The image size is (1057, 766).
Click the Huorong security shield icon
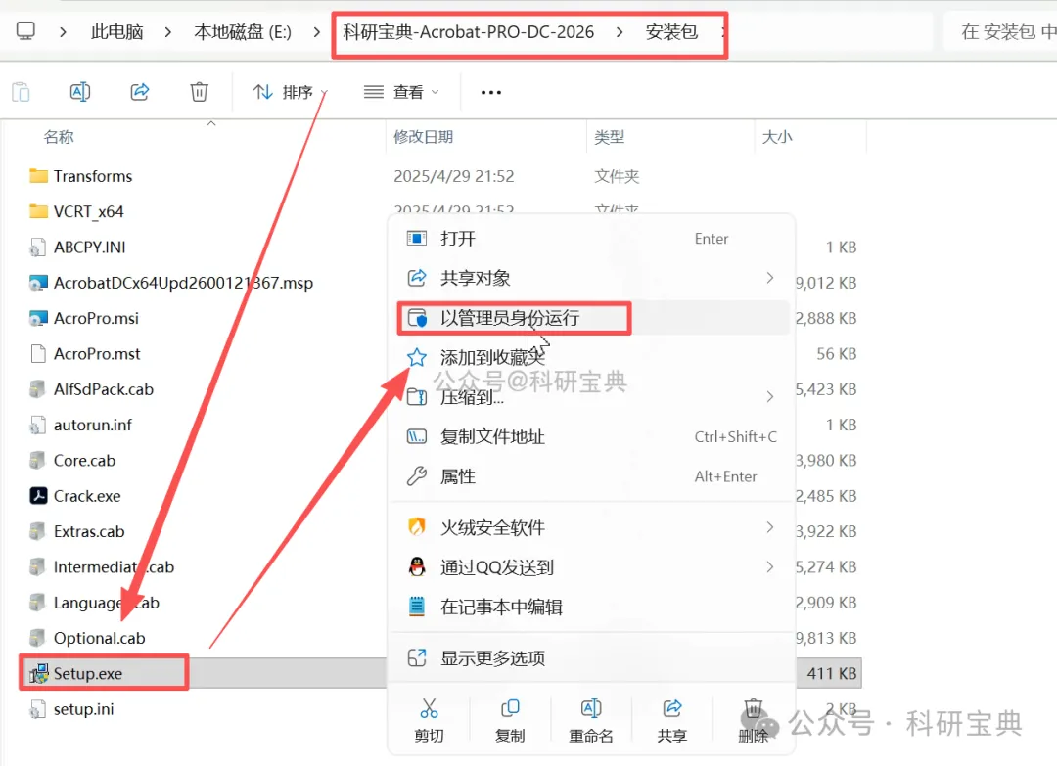point(417,527)
